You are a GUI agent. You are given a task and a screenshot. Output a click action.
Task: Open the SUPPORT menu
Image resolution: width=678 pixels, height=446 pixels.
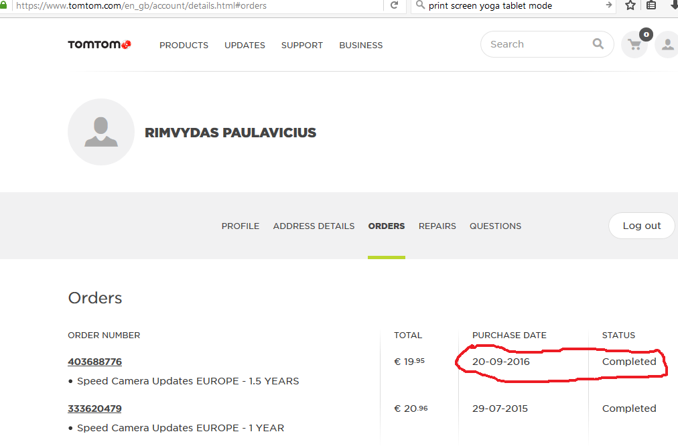click(x=301, y=46)
